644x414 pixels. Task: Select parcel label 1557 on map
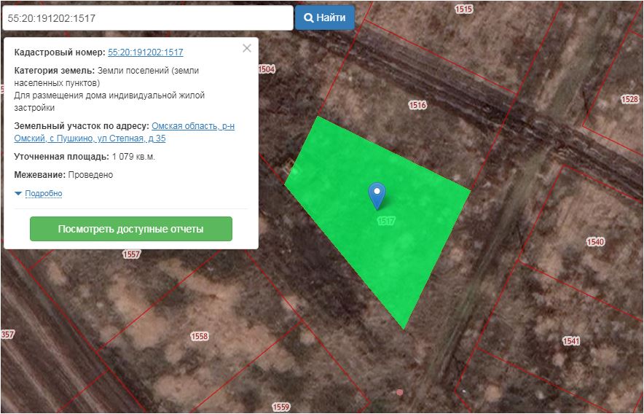click(131, 254)
